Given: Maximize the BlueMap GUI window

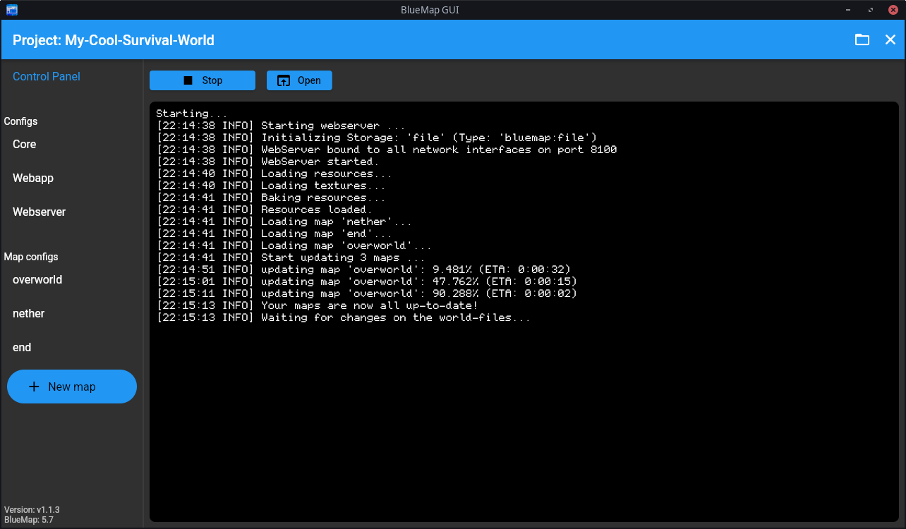Looking at the screenshot, I should point(871,10).
